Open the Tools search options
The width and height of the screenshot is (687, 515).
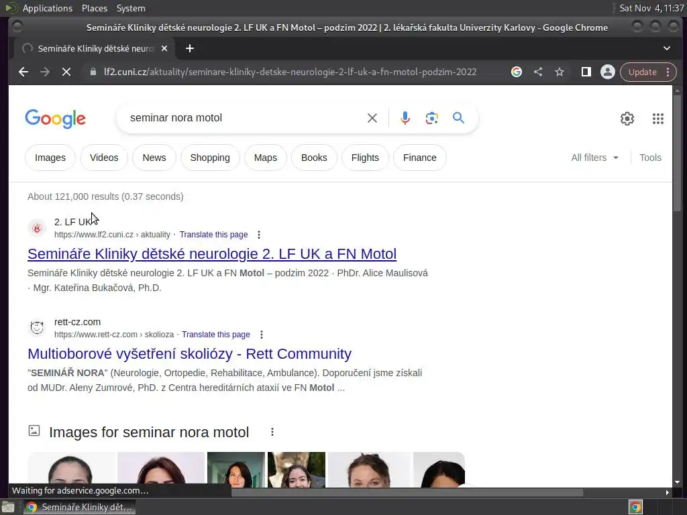(x=650, y=158)
